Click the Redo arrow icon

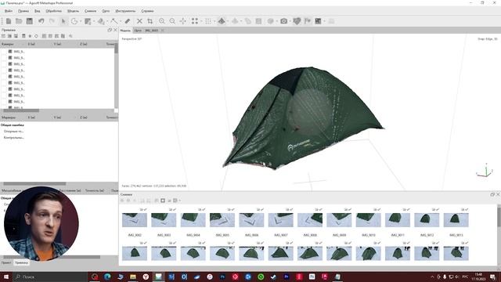click(x=52, y=21)
